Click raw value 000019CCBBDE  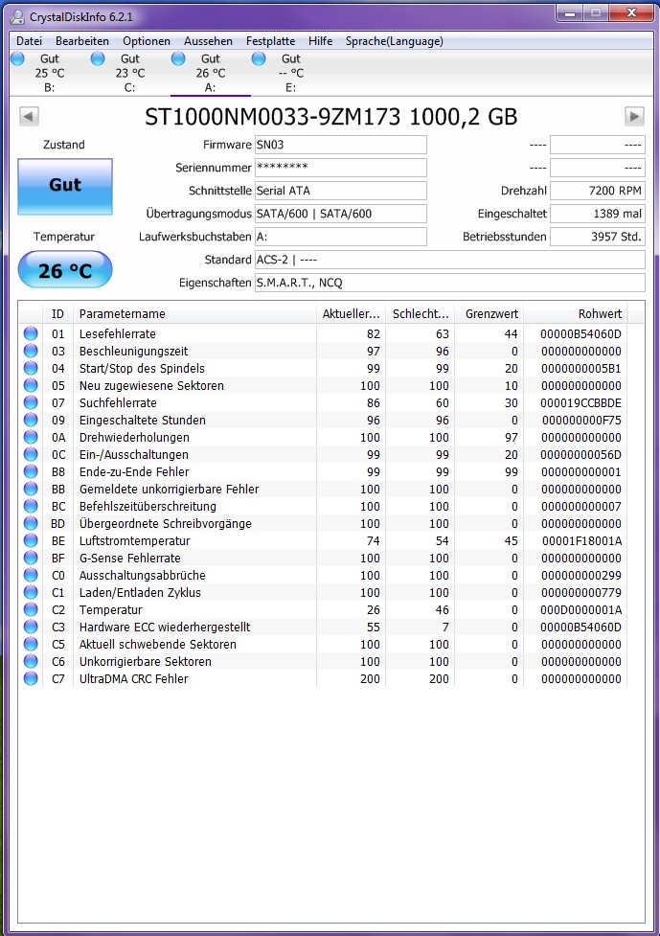click(580, 403)
